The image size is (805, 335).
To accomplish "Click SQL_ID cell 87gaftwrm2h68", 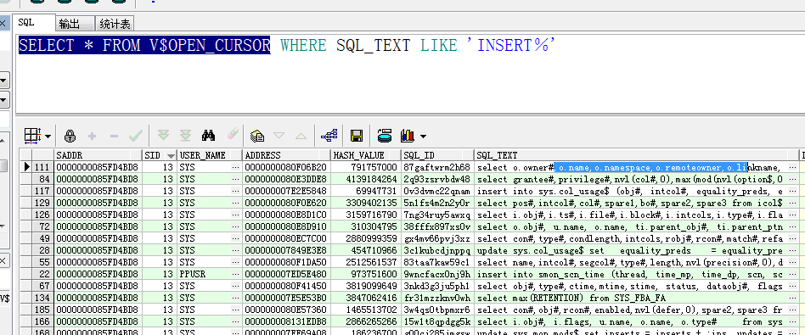I will [437, 167].
